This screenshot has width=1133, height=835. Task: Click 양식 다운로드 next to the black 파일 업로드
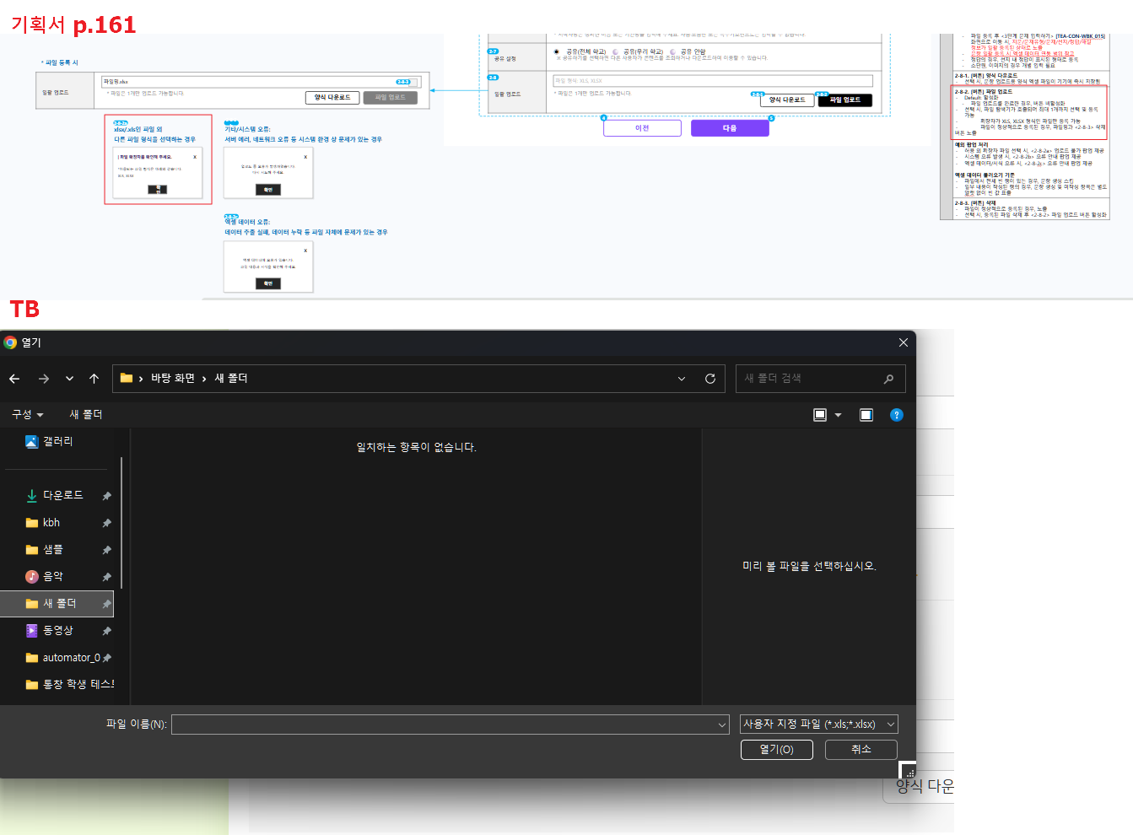787,100
